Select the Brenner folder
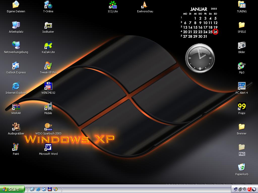 tap(242, 127)
